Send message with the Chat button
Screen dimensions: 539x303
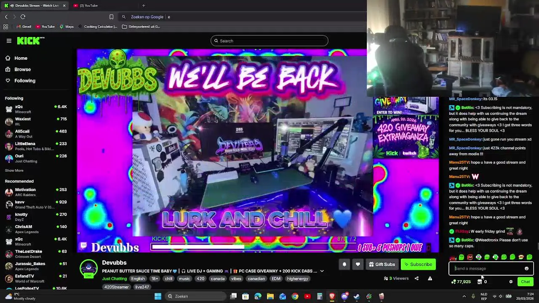[x=526, y=282]
